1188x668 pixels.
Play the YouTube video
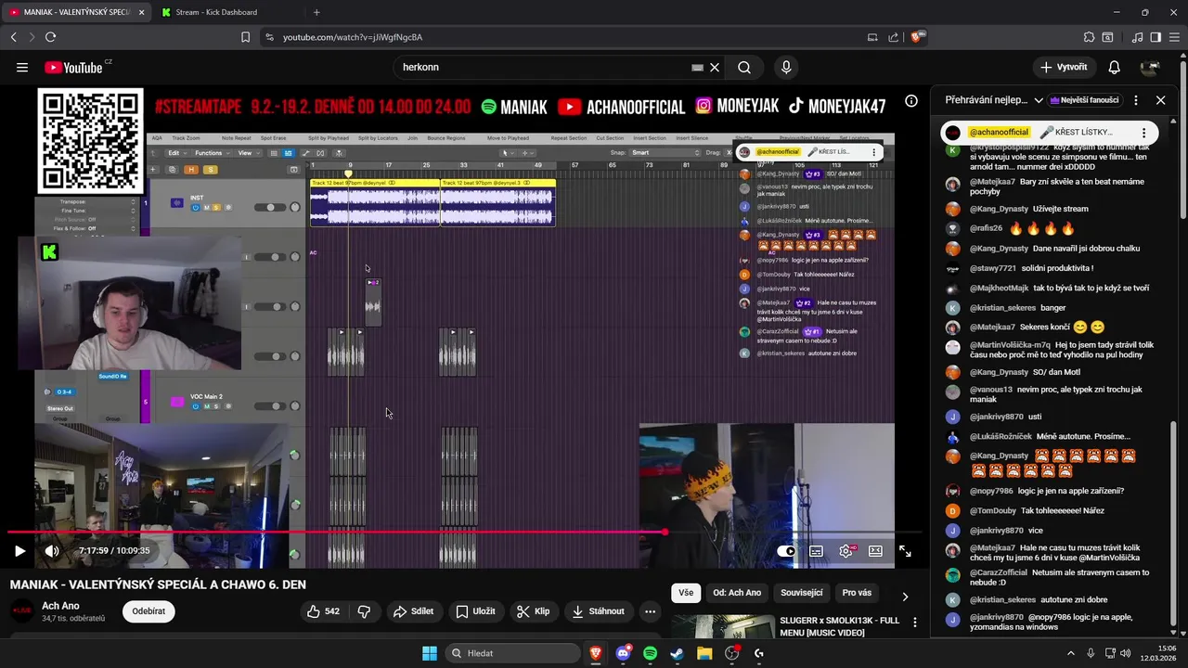click(19, 551)
